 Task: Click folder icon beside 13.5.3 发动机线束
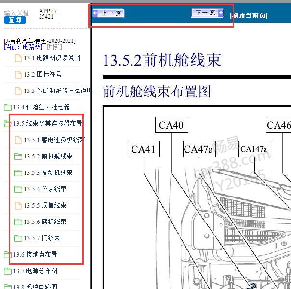tap(18, 173)
